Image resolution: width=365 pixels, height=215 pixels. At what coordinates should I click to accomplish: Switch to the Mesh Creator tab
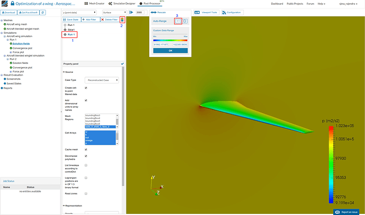point(94,4)
